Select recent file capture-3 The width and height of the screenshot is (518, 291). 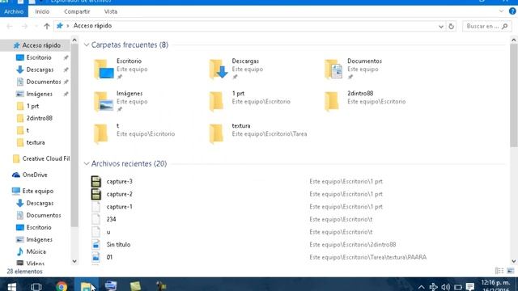[x=120, y=181]
